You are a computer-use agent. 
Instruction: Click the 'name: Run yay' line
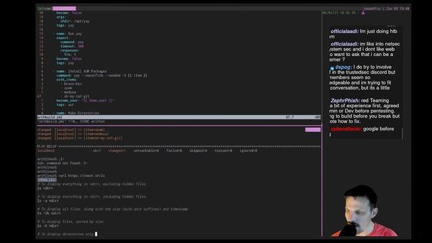click(x=67, y=34)
